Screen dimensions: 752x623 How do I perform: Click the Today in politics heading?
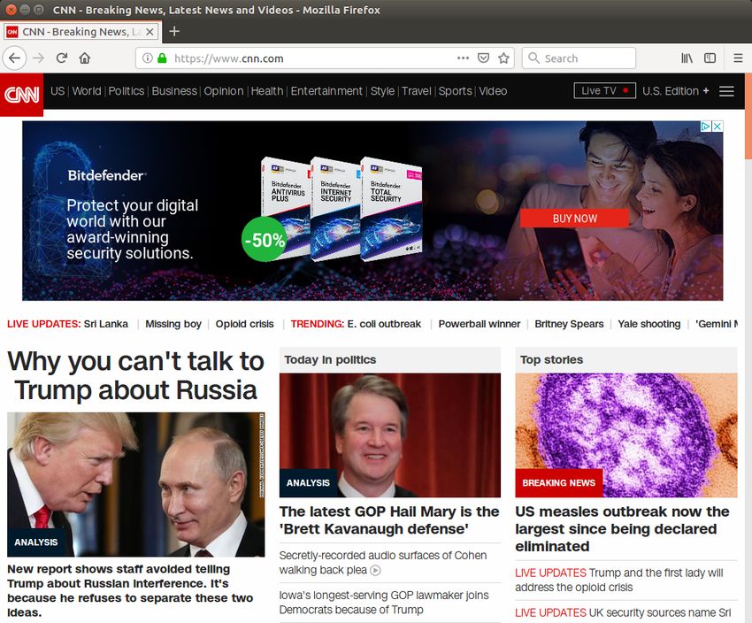click(330, 359)
